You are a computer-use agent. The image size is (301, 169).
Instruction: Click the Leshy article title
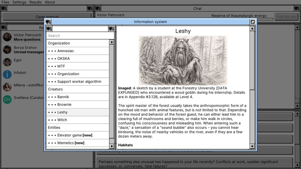pos(183,31)
